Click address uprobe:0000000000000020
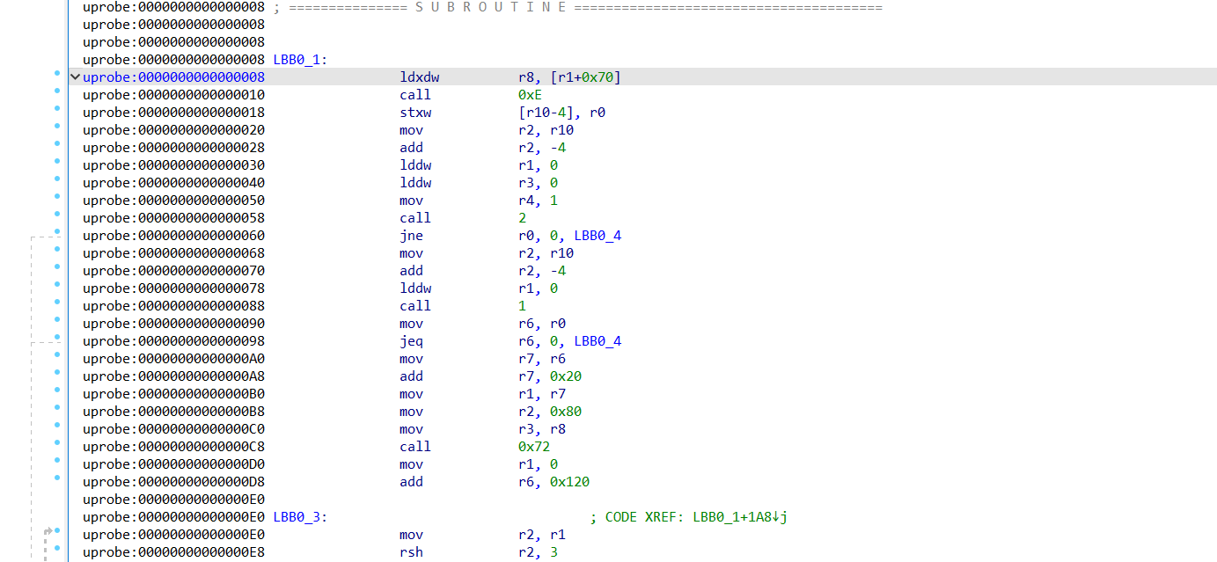The height and width of the screenshot is (562, 1217). 173,130
